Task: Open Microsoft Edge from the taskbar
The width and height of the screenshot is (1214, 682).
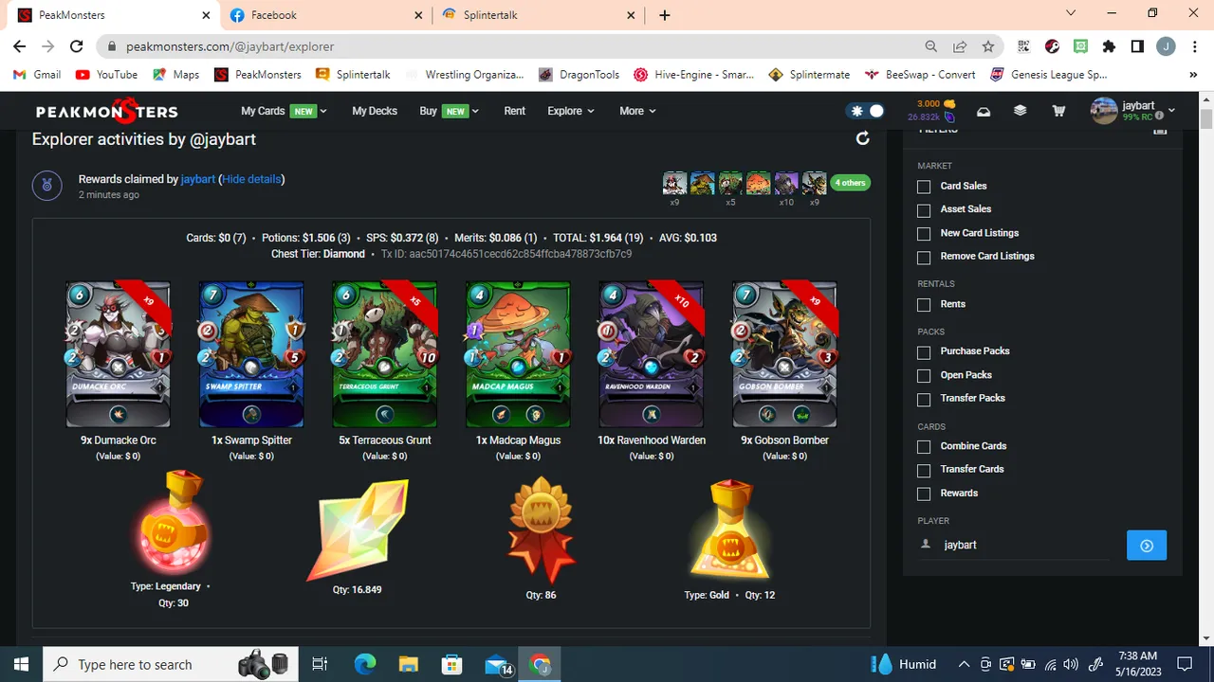Action: click(x=365, y=664)
